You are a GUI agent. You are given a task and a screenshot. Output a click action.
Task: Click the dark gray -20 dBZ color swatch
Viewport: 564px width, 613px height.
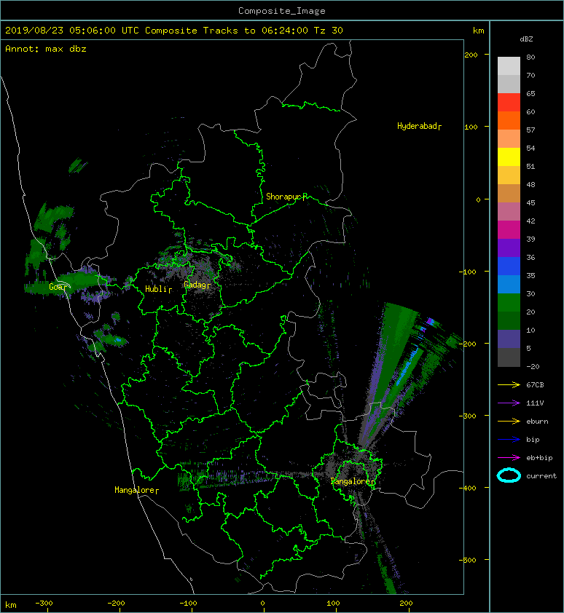[509, 357]
